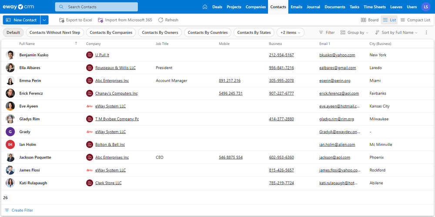Image resolution: width=435 pixels, height=217 pixels.
Task: Click the three-dot more options icon
Action: coord(426,33)
